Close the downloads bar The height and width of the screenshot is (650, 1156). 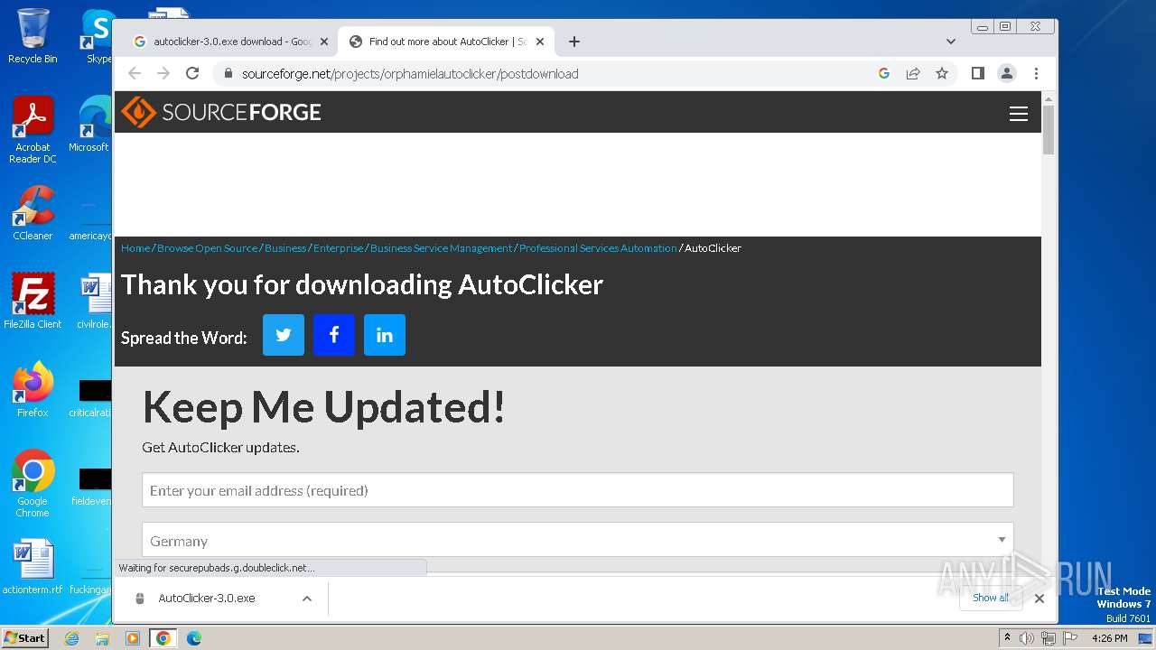1039,599
